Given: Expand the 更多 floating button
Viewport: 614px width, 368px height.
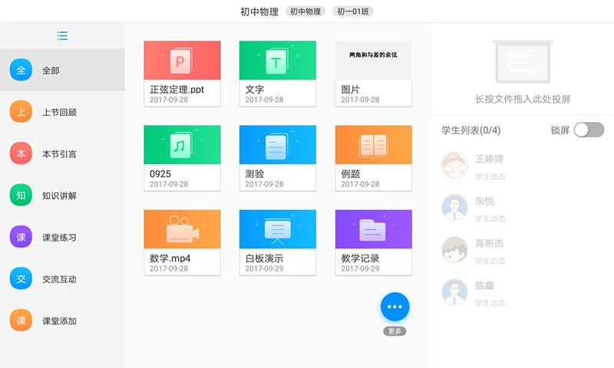Looking at the screenshot, I should tap(395, 307).
